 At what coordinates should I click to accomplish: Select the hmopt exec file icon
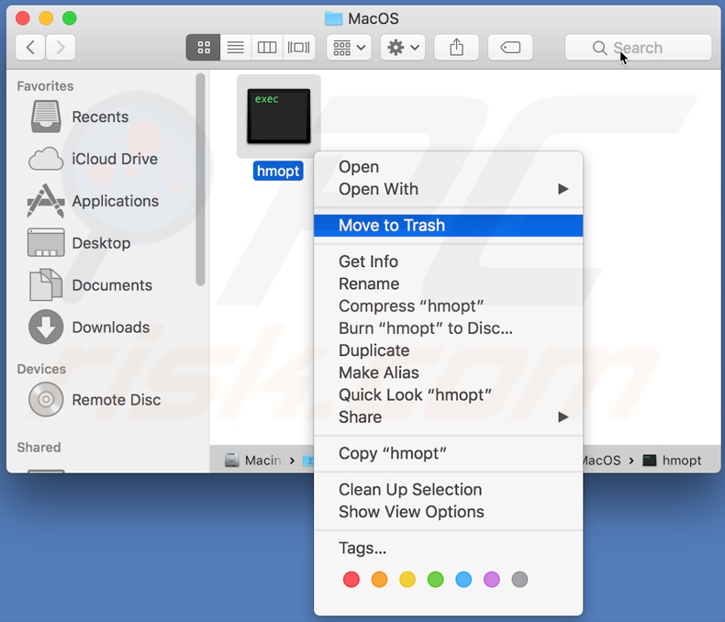[278, 116]
